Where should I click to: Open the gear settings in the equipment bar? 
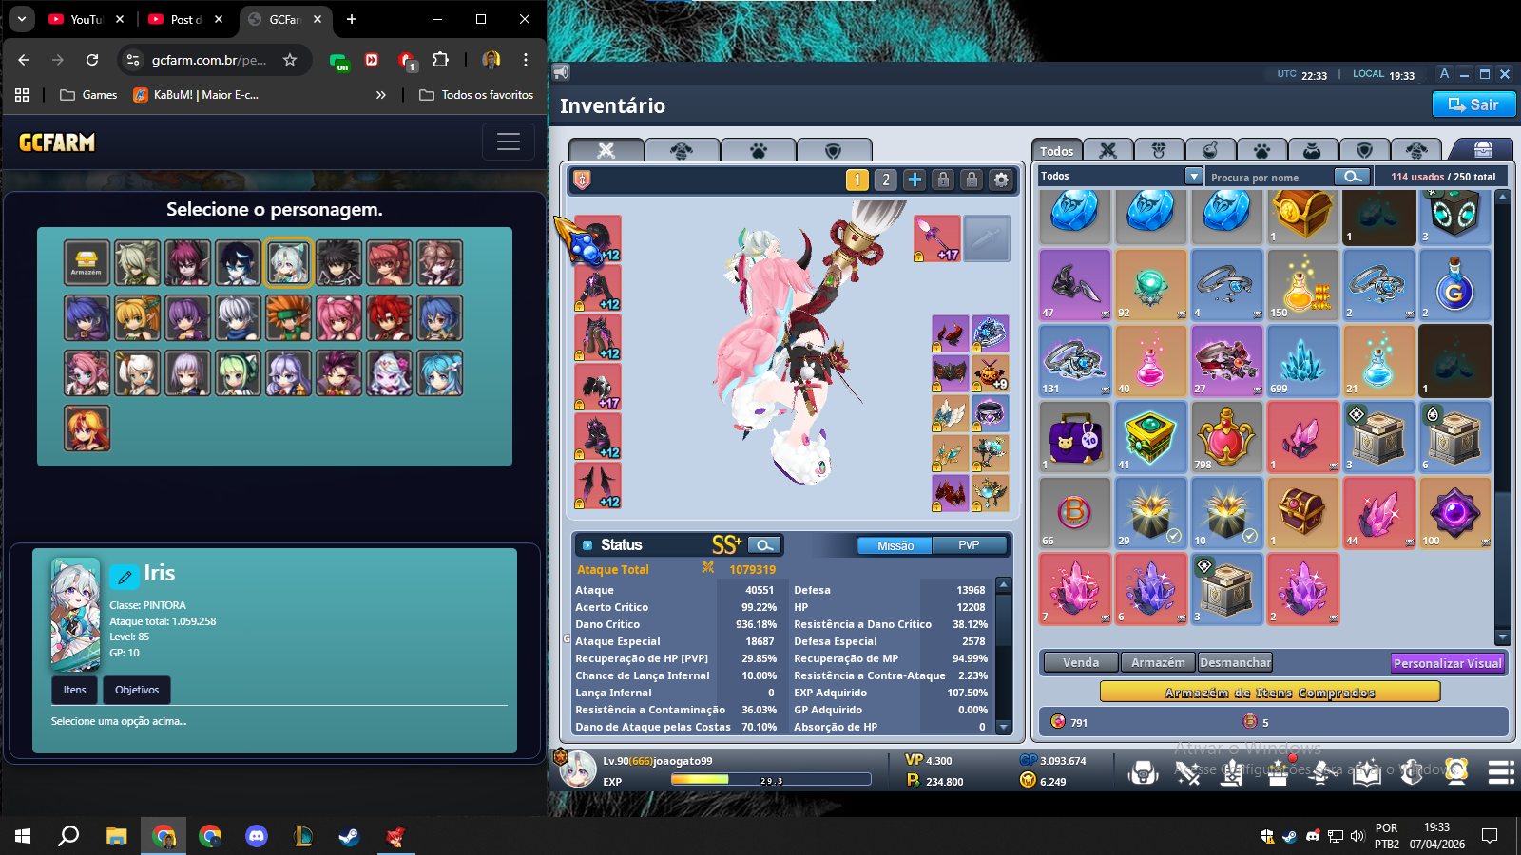tap(1001, 180)
